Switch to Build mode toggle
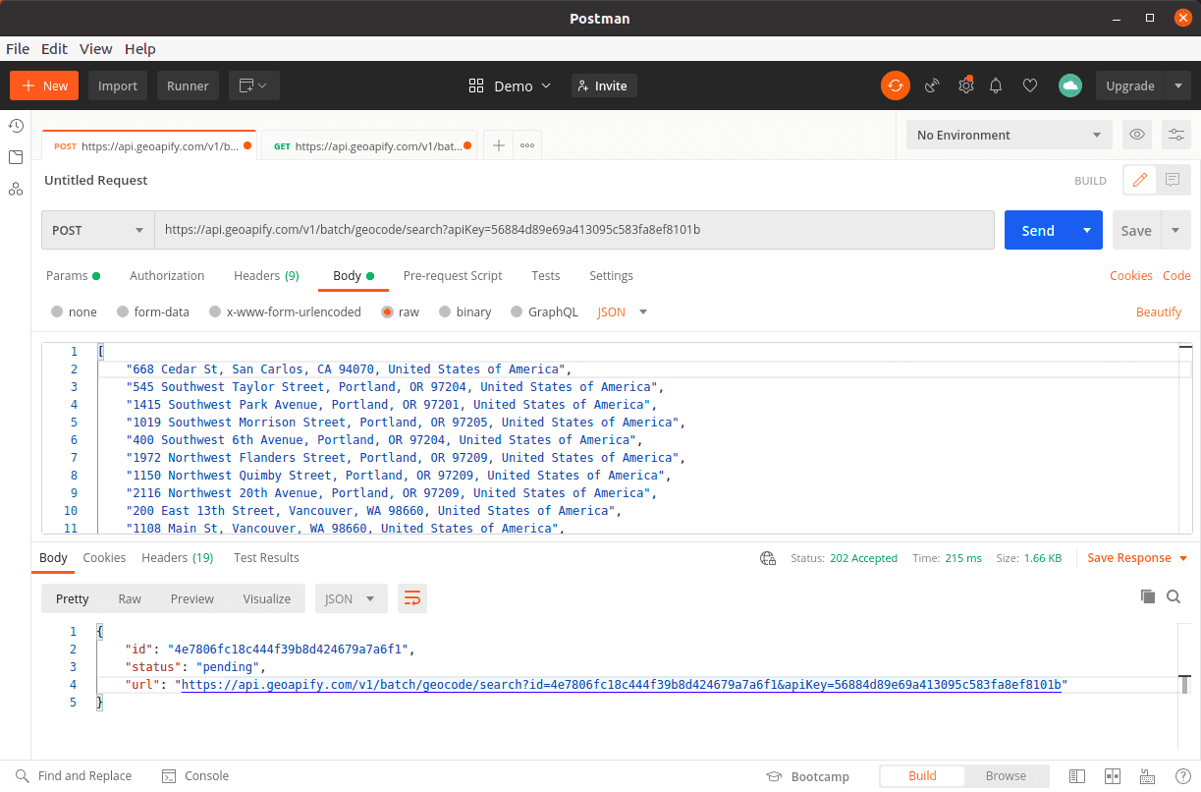 [x=922, y=776]
